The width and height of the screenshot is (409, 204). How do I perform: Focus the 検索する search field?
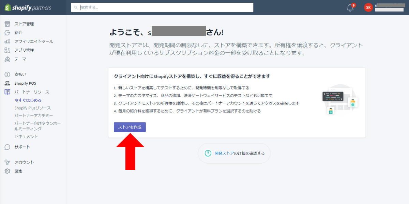(x=162, y=7)
